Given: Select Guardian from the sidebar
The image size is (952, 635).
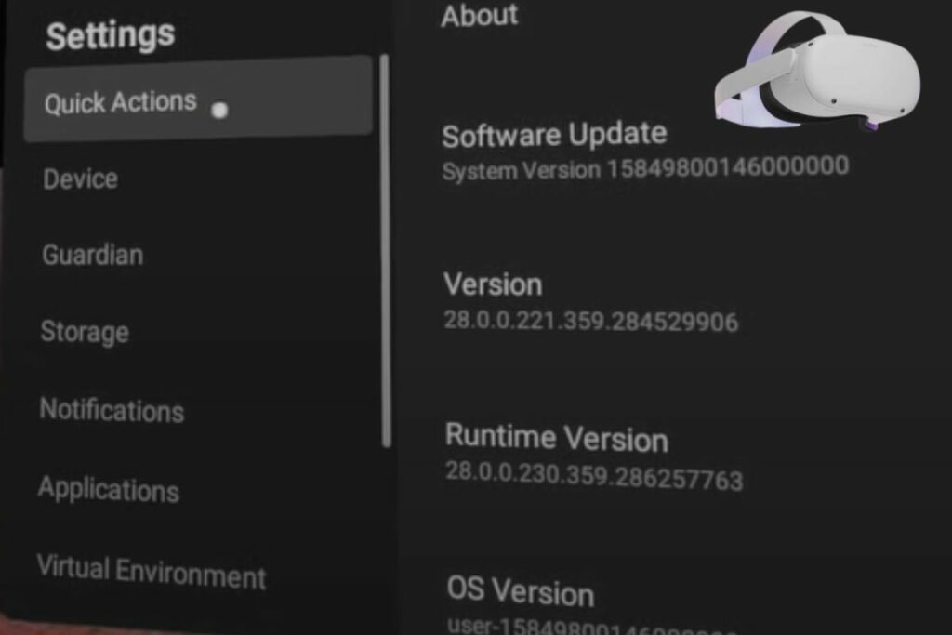Looking at the screenshot, I should tap(91, 255).
